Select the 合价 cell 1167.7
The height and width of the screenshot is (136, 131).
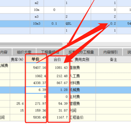(x=57, y=118)
